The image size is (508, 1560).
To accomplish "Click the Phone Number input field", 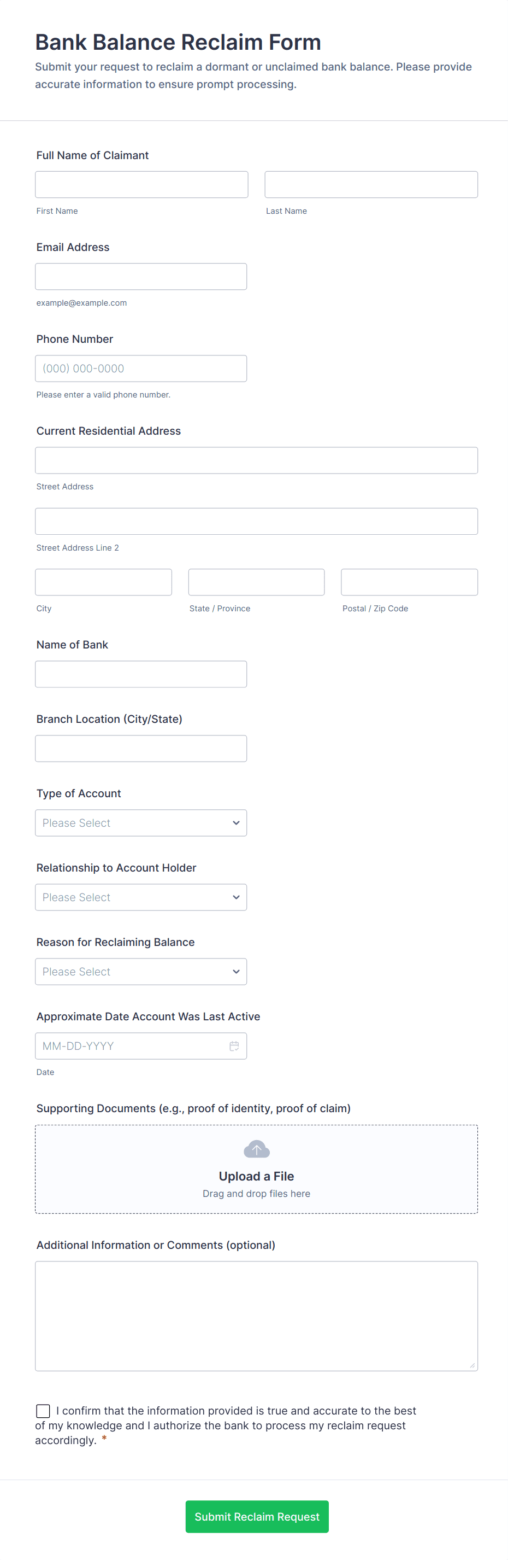I will [x=141, y=368].
